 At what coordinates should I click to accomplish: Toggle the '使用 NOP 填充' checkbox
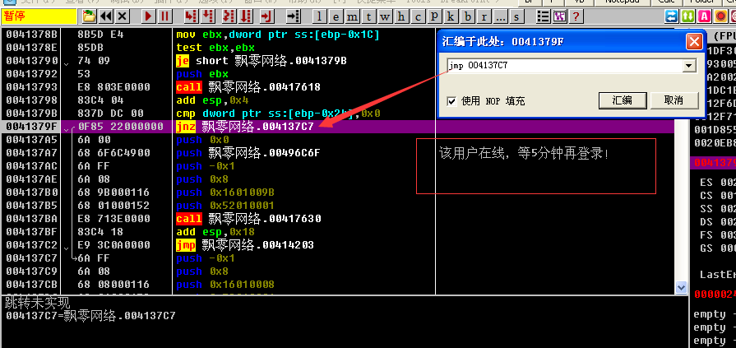pyautogui.click(x=452, y=101)
